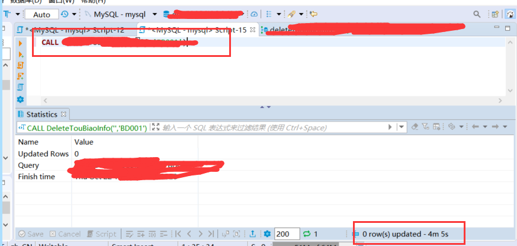This screenshot has width=517, height=246.
Task: Open the database dashboard gauge icon
Action: (x=254, y=14)
